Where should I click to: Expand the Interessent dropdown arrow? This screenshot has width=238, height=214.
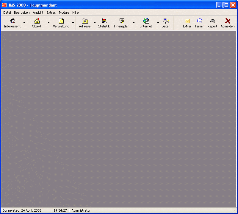[24, 23]
